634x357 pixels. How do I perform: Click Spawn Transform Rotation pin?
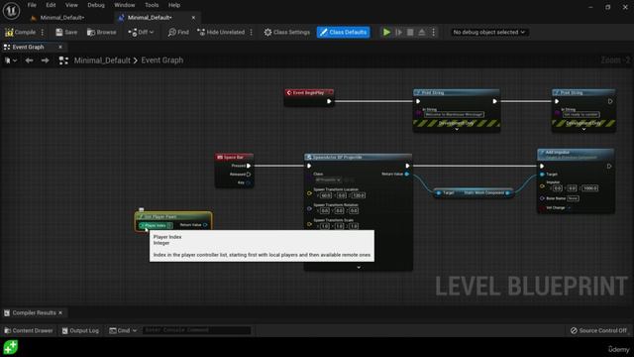pyautogui.click(x=309, y=208)
